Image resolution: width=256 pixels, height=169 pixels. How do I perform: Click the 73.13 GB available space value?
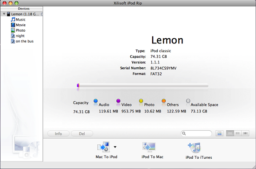point(199,112)
